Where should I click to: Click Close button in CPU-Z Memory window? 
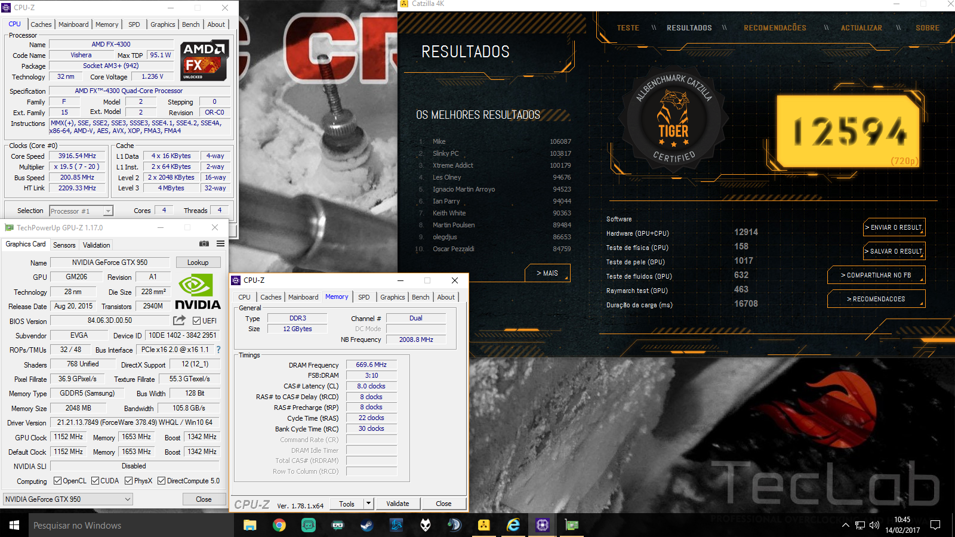443,504
